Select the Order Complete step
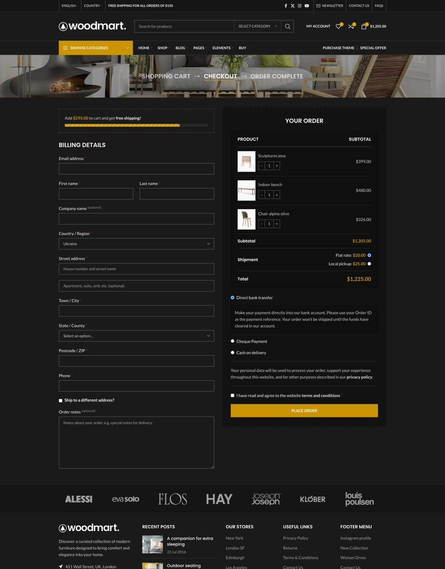445x569 pixels. (x=277, y=76)
